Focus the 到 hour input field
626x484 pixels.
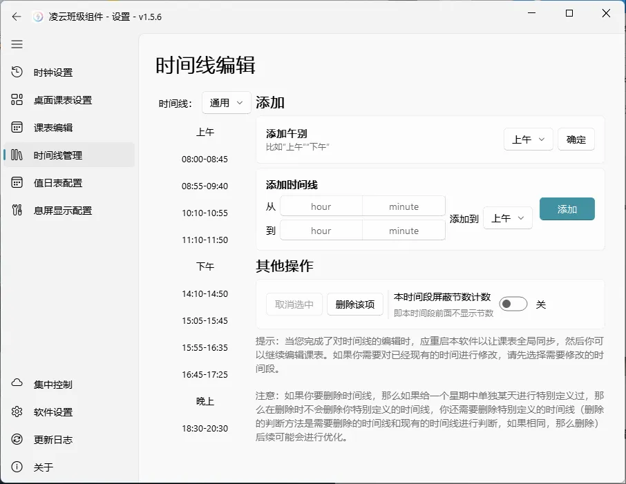(x=321, y=230)
